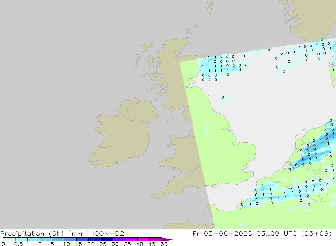Image resolution: width=336 pixels, height=246 pixels.
Task: Click the '20' legend scale label
Action: coord(91,244)
